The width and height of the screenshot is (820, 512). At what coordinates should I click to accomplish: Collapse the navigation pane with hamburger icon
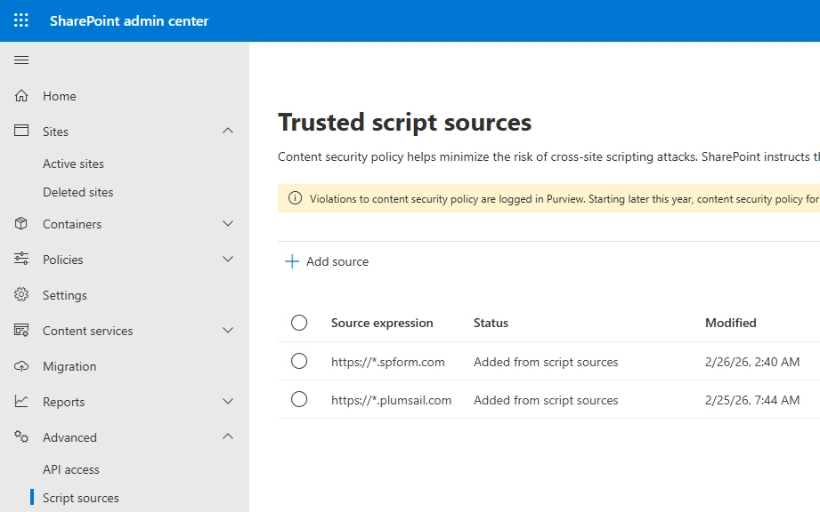tap(21, 60)
